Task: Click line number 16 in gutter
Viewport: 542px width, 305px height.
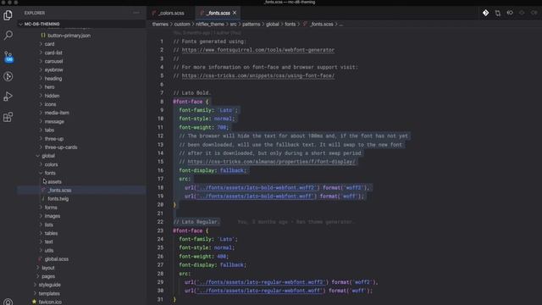Action: click(160, 170)
